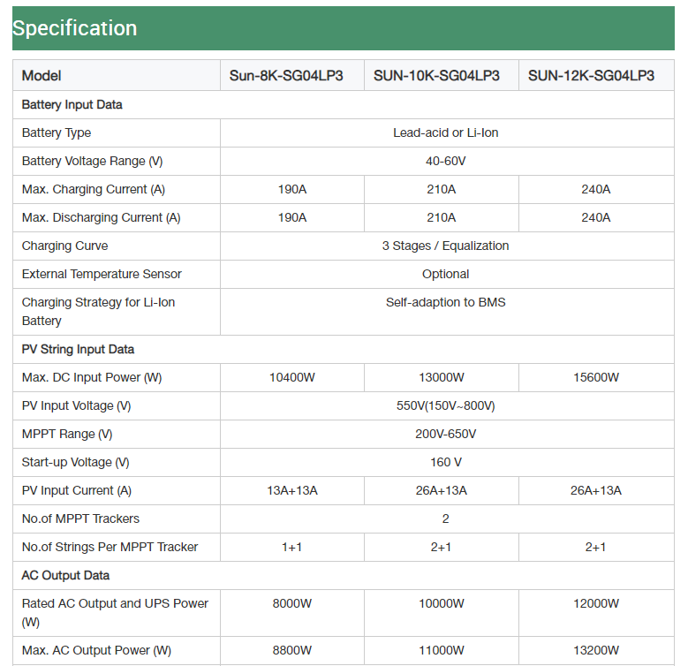This screenshot has height=666, width=688.
Task: Select the 13A+13A PV Input Current cell
Action: [x=292, y=490]
